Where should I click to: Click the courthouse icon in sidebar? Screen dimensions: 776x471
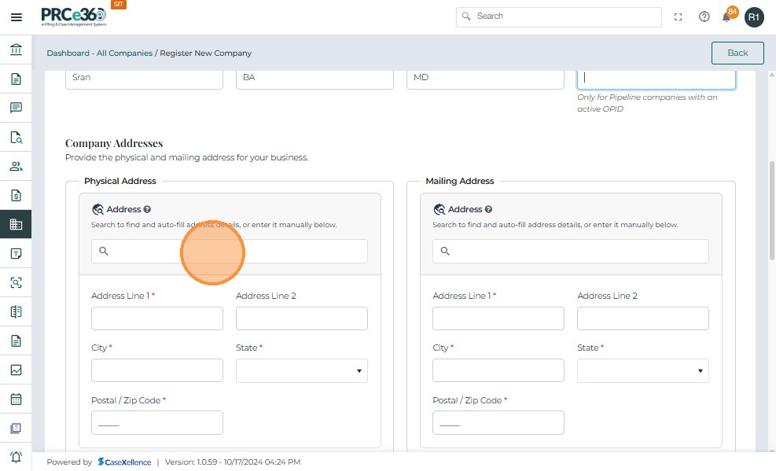16,50
